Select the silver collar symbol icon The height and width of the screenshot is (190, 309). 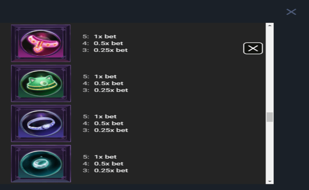41,123
